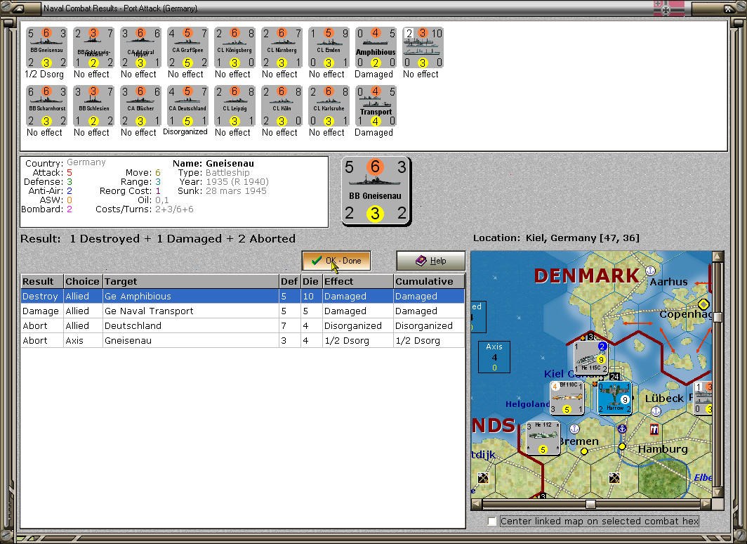The image size is (747, 544).
Task: Click the Hamburg factory marker on map
Action: pos(654,430)
